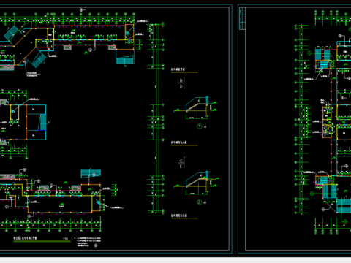Click the second yellow-underlined section heading
The width and height of the screenshot is (351, 263).
point(178,142)
